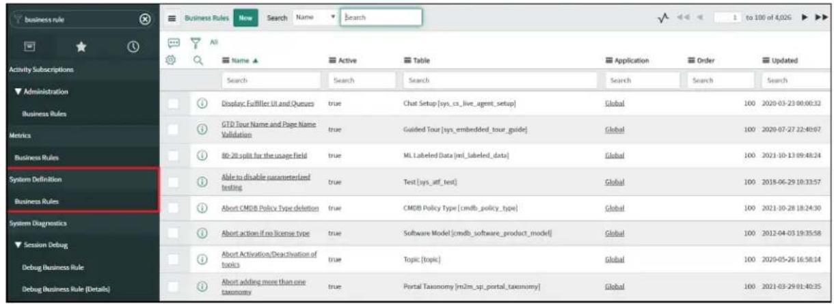
Task: Open Abort adding more than one taxonomy record
Action: coord(264,286)
